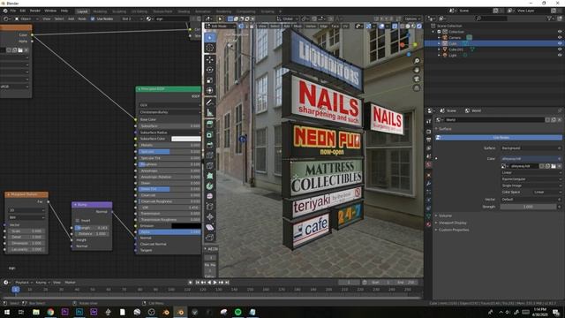Click the Subsurface Color white swatch
Viewport: 565px width, 318px height.
tap(186, 139)
